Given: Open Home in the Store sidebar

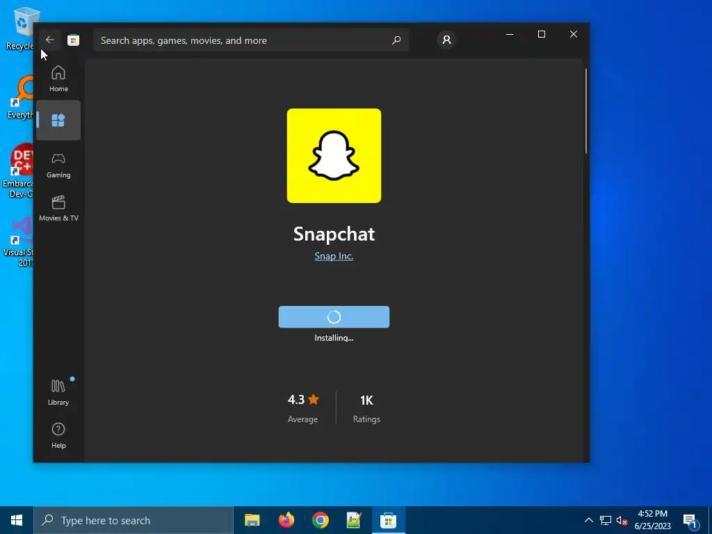Looking at the screenshot, I should coord(58,79).
